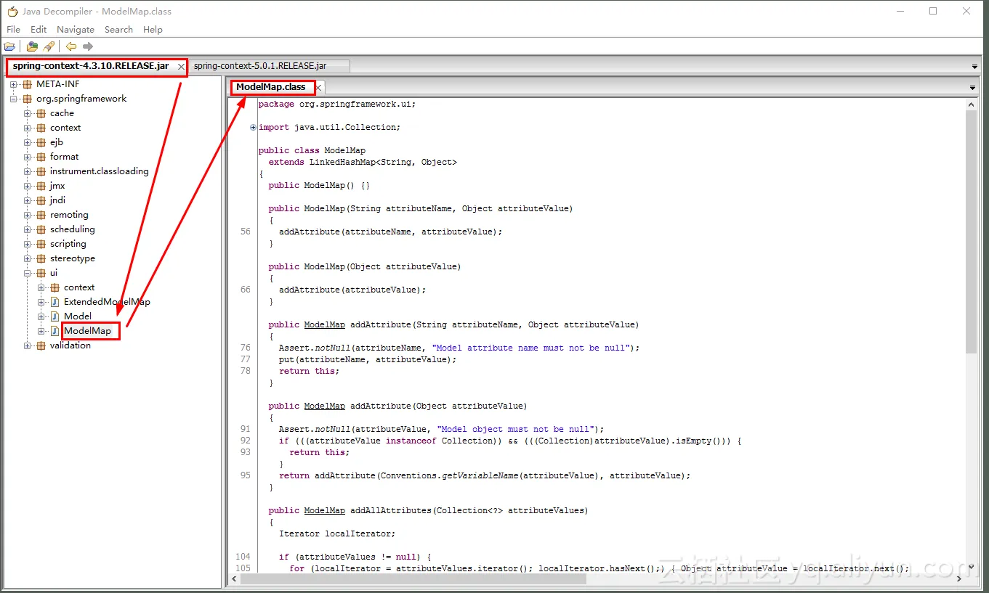Image resolution: width=989 pixels, height=593 pixels.
Task: Select the jmx package
Action: tap(57, 186)
